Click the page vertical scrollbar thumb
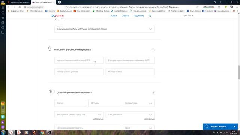 [239, 72]
